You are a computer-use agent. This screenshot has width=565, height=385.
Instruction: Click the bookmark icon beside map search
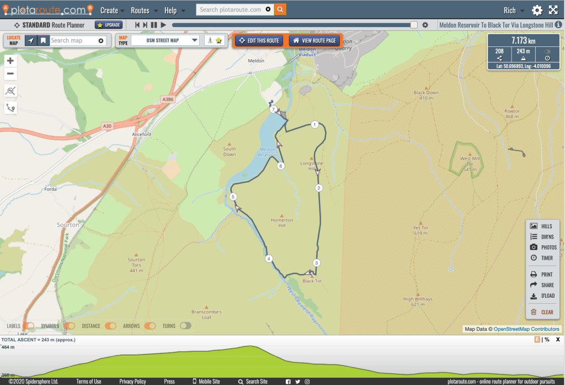pos(43,40)
